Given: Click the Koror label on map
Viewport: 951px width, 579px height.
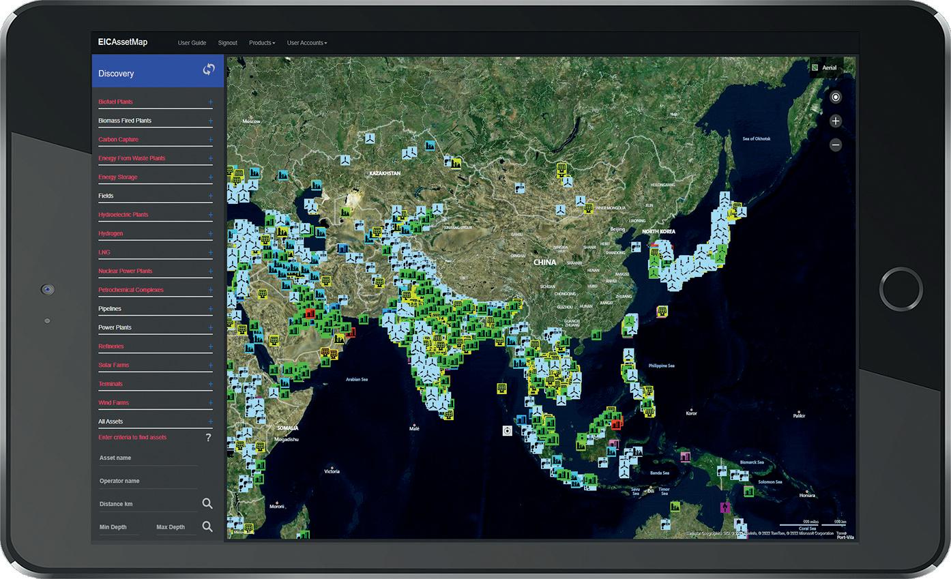Looking at the screenshot, I should [x=692, y=413].
